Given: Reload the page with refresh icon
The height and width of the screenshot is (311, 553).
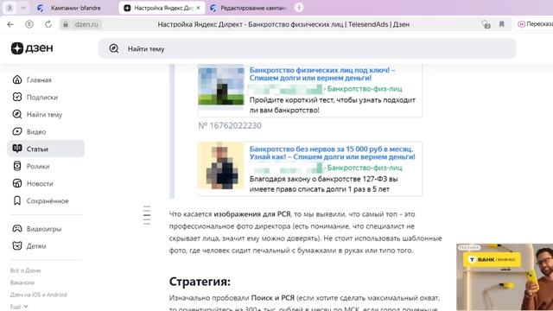Looking at the screenshot, I should tap(48, 24).
